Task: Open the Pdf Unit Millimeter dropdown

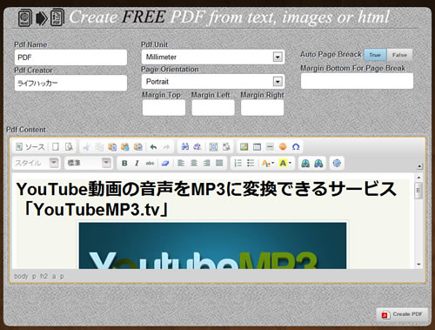Action: pyautogui.click(x=213, y=57)
